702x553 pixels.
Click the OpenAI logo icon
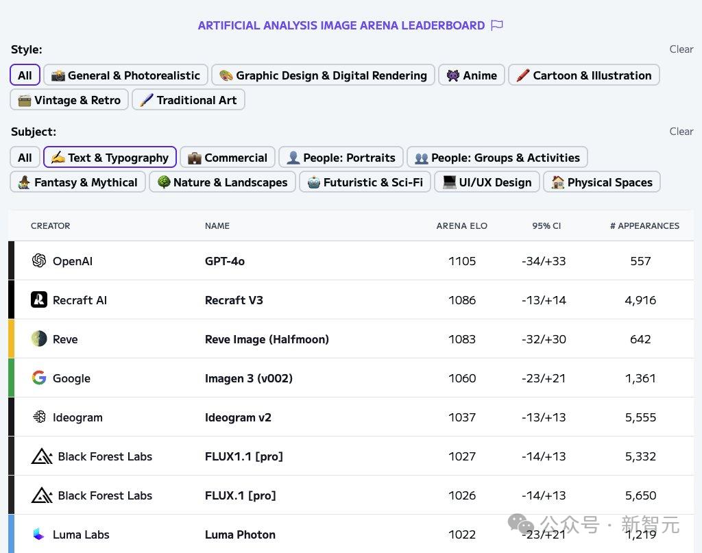point(39,260)
